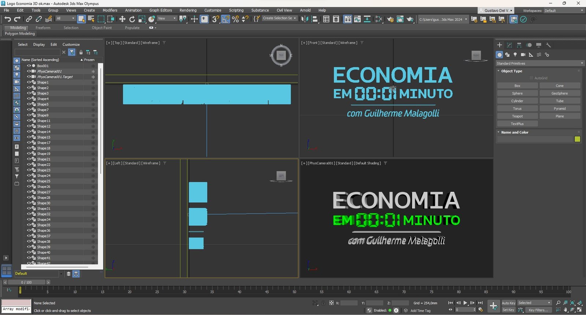Image resolution: width=586 pixels, height=315 pixels.
Task: Switch to the Hierarchy command panel tab
Action: point(519,45)
